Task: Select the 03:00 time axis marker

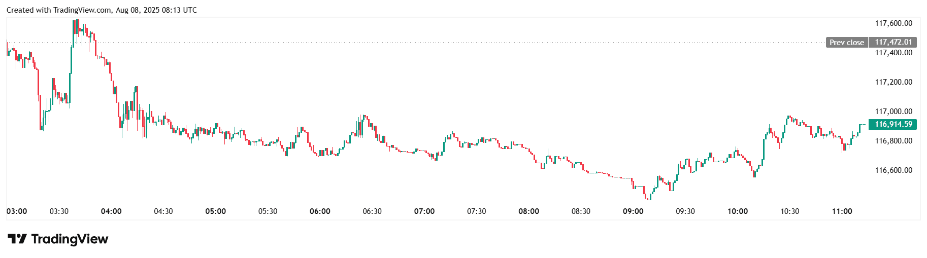Action: coord(17,211)
